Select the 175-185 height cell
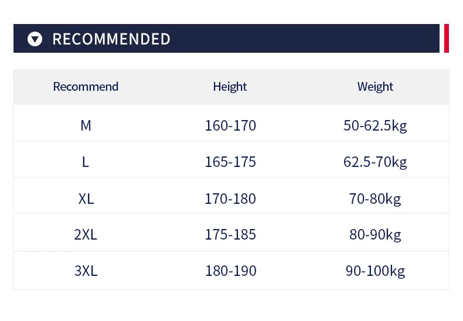Viewport: 463px width, 321px height. (230, 235)
